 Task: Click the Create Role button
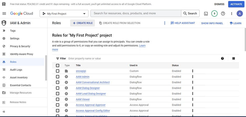point(83,23)
